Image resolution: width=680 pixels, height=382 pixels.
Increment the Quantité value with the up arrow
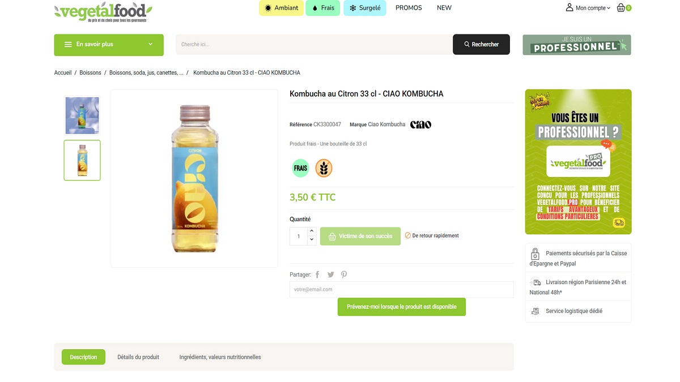(x=311, y=232)
